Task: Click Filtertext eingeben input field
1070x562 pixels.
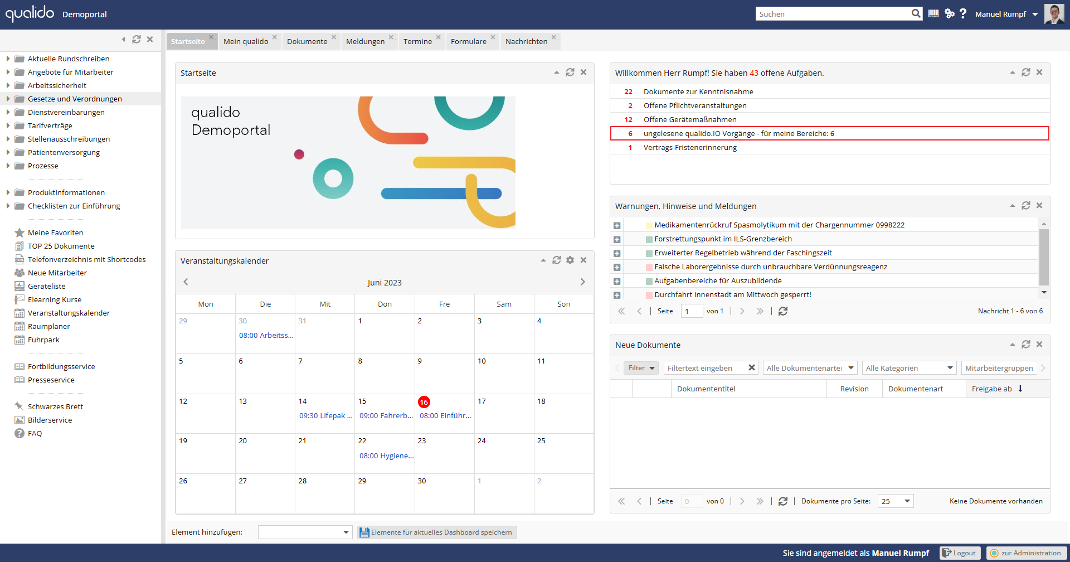Action: point(705,368)
